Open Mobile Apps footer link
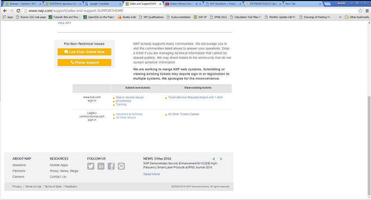 coord(59,165)
